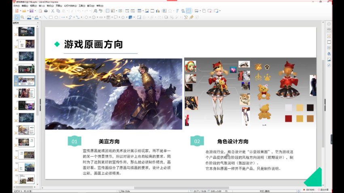
Task: Open the Save options dropdown arrow
Action: click(35, 11)
